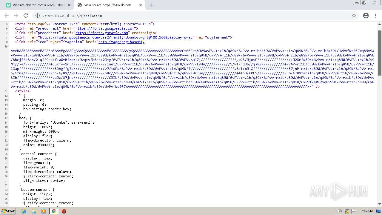The width and height of the screenshot is (382, 215).
Task: Go forward with the forward arrow
Action: (x=16, y=16)
